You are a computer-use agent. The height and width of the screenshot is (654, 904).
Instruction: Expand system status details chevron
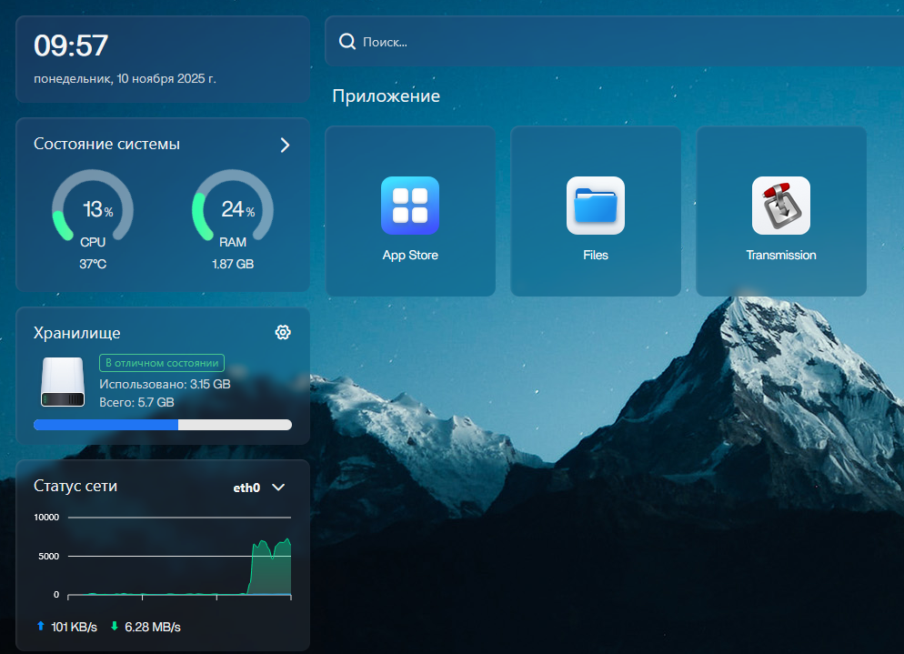(x=285, y=145)
